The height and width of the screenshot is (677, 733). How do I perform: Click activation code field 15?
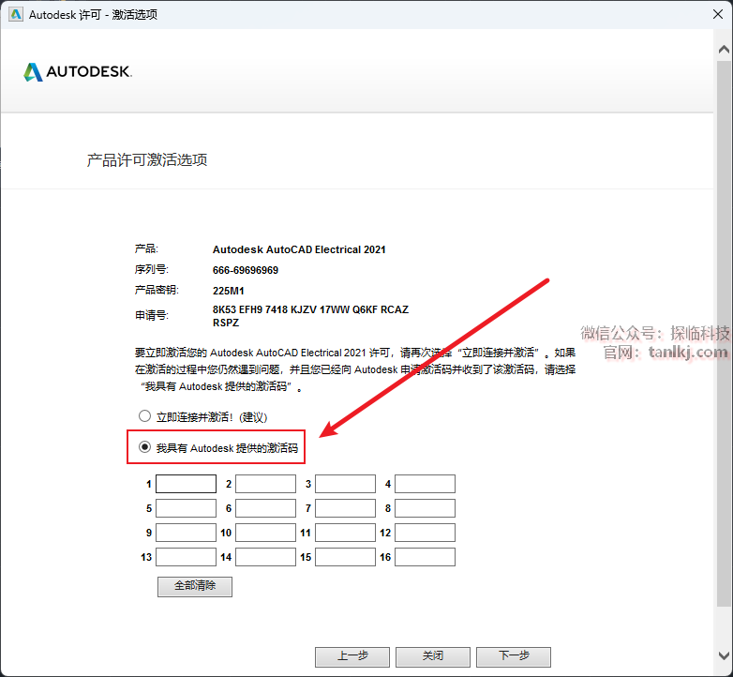[346, 557]
